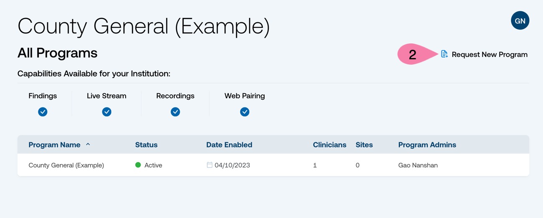Image resolution: width=543 pixels, height=218 pixels.
Task: Click the calendar icon beside 04/10/2023
Action: [210, 165]
